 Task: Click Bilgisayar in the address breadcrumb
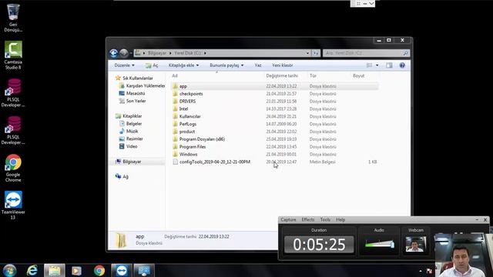[157, 53]
